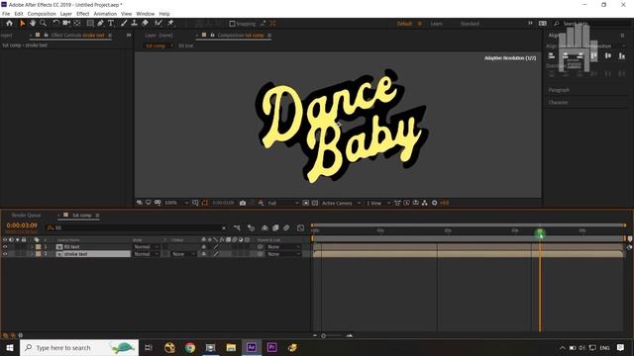Select the Unified Camera tool

click(66, 24)
